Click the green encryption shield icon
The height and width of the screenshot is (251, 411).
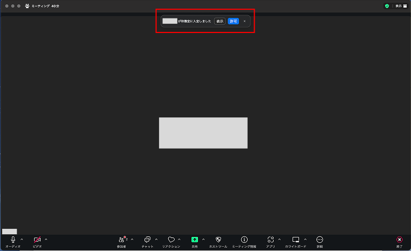click(x=387, y=6)
